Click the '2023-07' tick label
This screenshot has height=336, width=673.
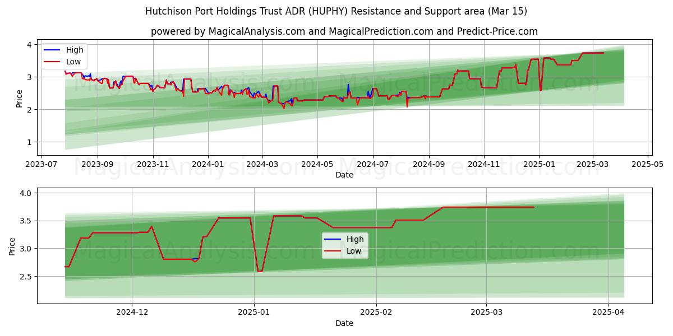42,165
